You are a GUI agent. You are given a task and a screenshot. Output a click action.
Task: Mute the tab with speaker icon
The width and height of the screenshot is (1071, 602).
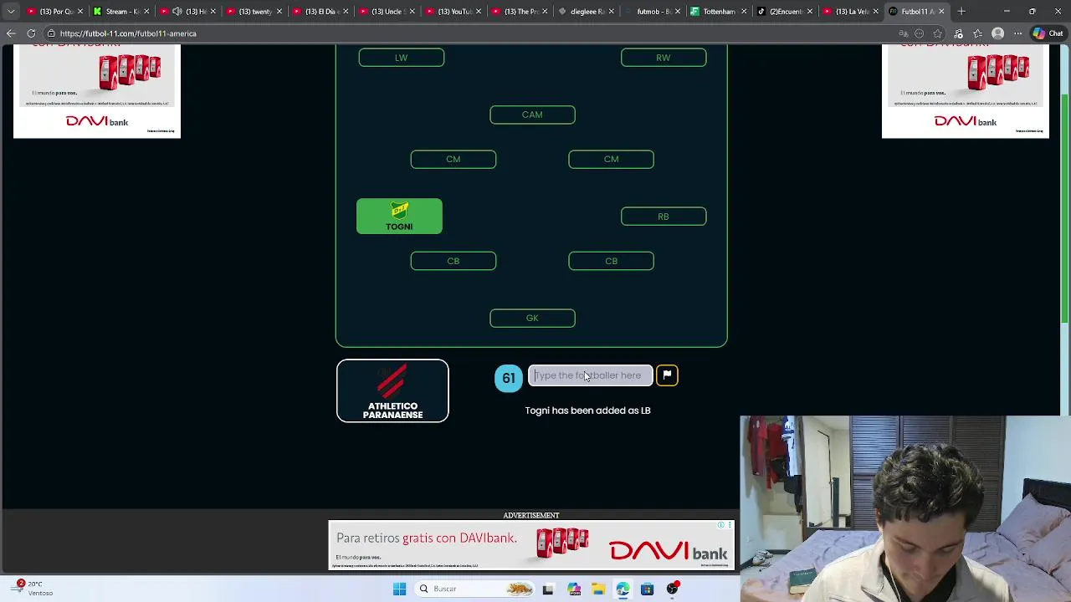point(177,12)
